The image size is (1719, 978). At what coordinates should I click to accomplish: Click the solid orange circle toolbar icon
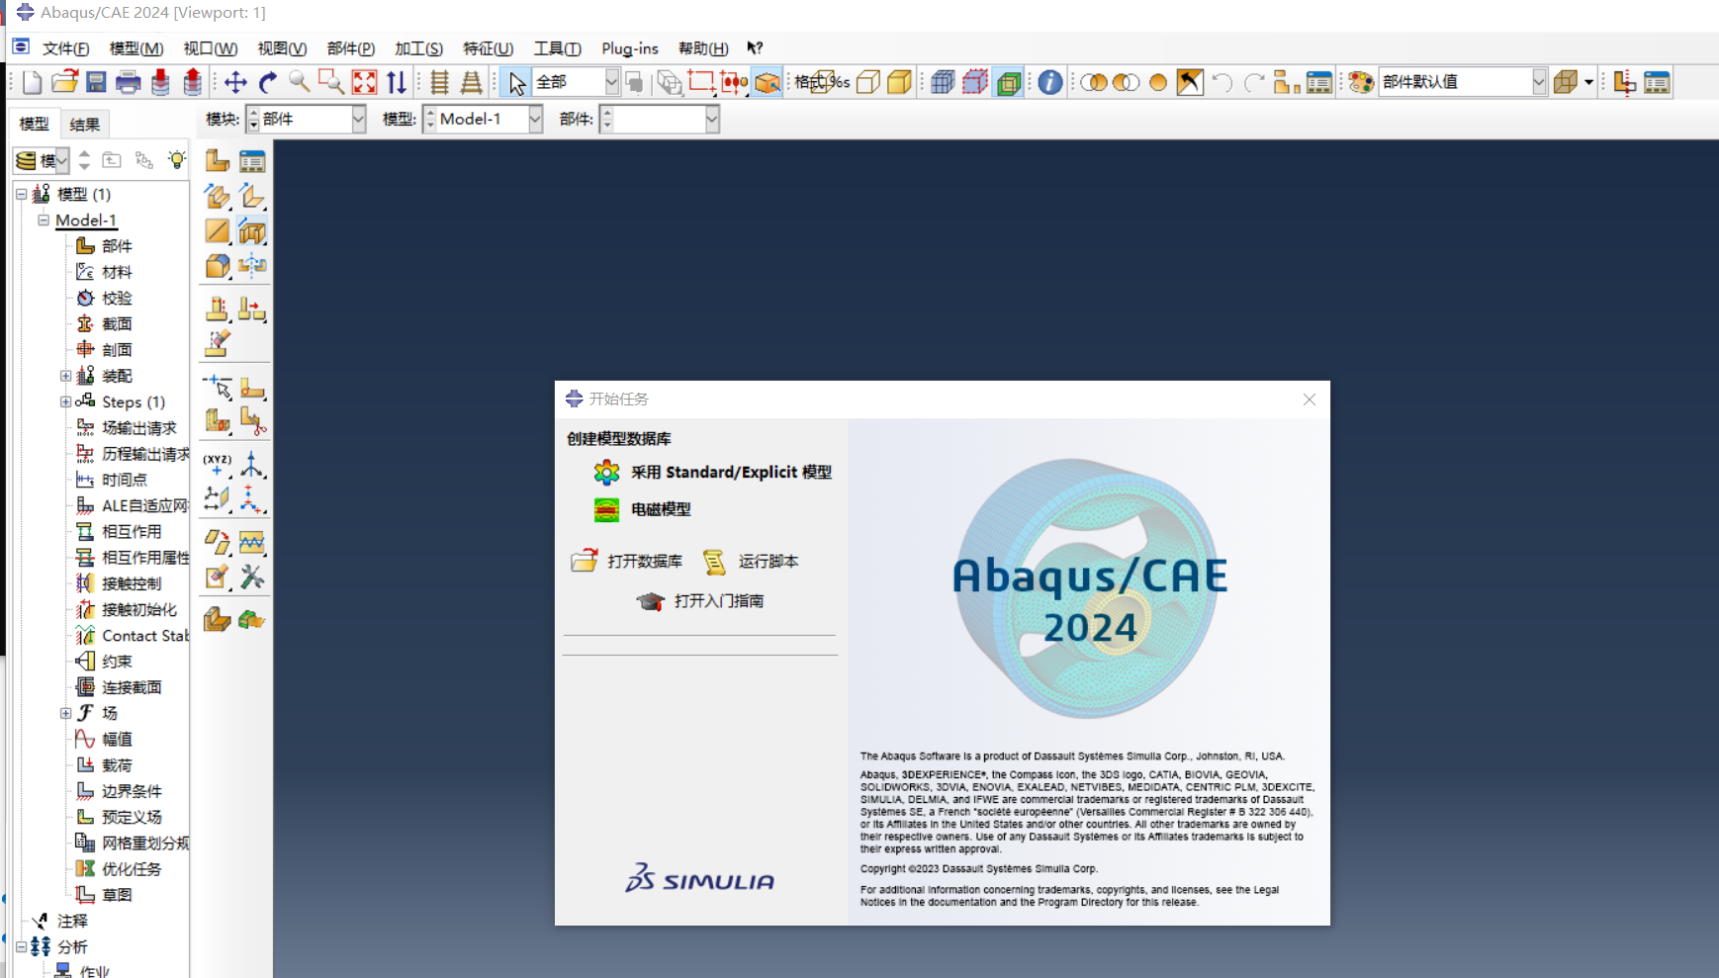[x=1158, y=82]
